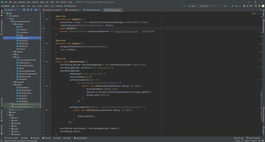
Task: Open IDE settings gear in top toolbar
Action: tap(260, 6)
